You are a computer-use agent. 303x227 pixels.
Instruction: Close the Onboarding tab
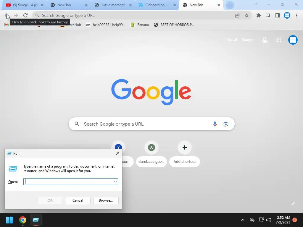point(175,5)
